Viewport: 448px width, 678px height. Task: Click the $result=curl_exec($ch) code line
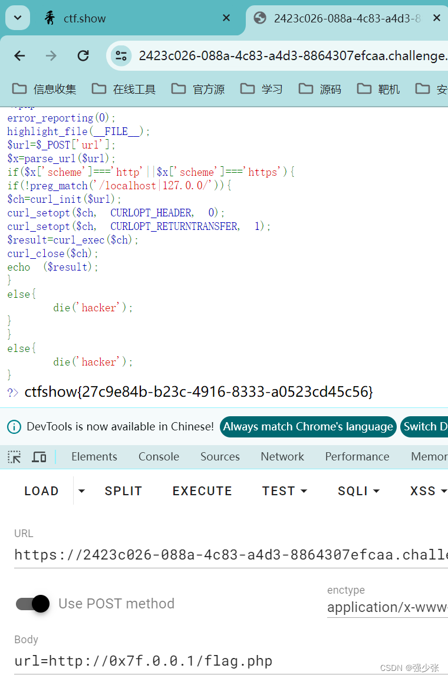73,240
